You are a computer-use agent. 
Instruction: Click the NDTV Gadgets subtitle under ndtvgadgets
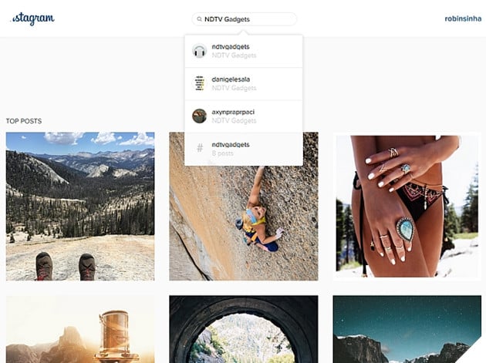pos(234,55)
